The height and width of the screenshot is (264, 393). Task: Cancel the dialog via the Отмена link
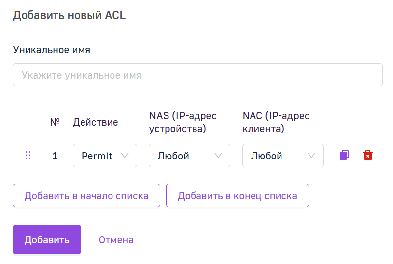click(x=116, y=240)
